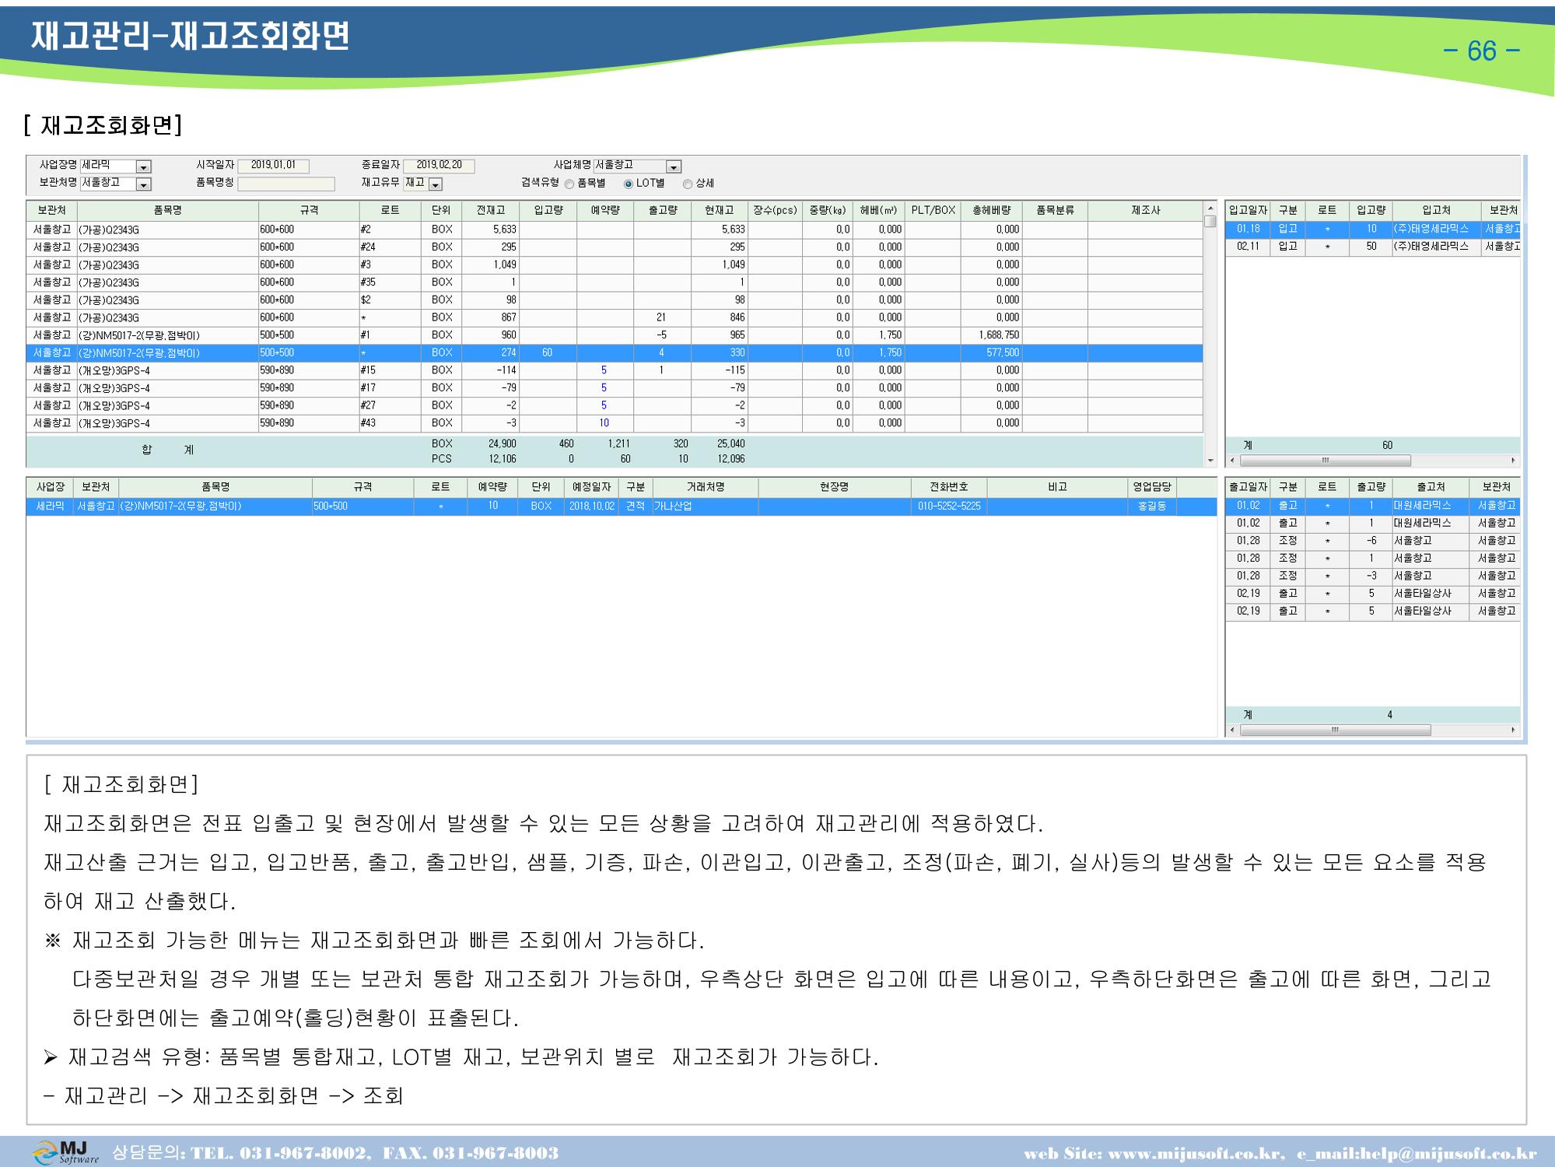Click the 입고일자 column header
Viewport: 1555px width, 1167px height.
click(x=1248, y=210)
